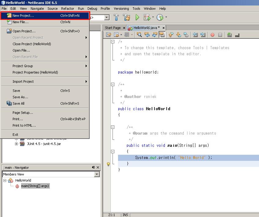Run the main project with green arrow
Screen dimensions: 259x217
(x=137, y=17)
